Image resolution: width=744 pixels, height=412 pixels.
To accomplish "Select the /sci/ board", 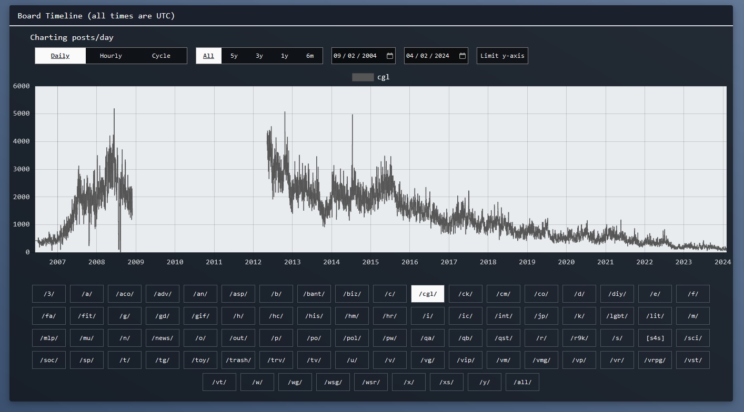I will (x=693, y=338).
